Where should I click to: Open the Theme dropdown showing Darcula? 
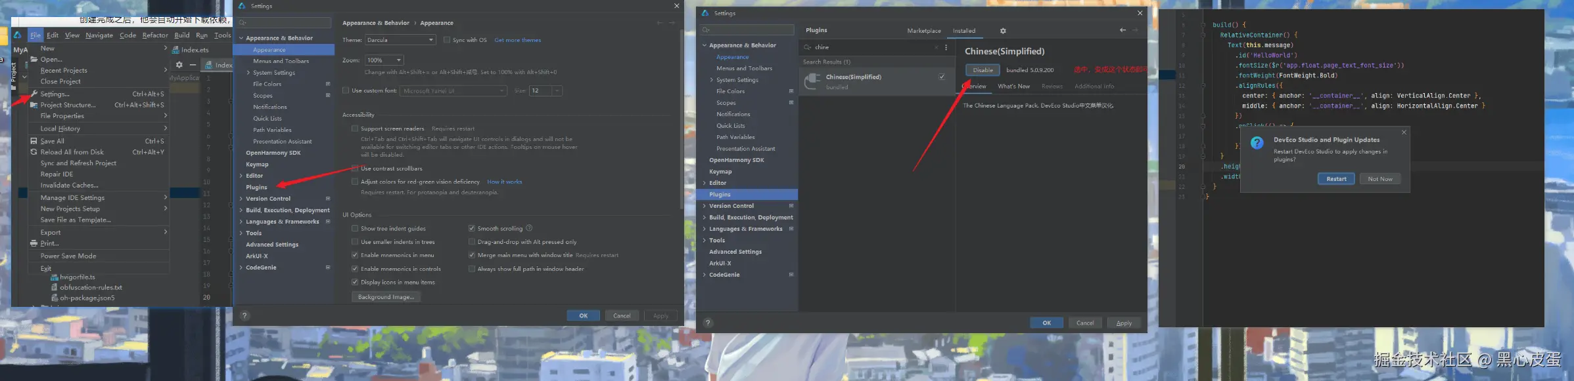[x=400, y=40]
